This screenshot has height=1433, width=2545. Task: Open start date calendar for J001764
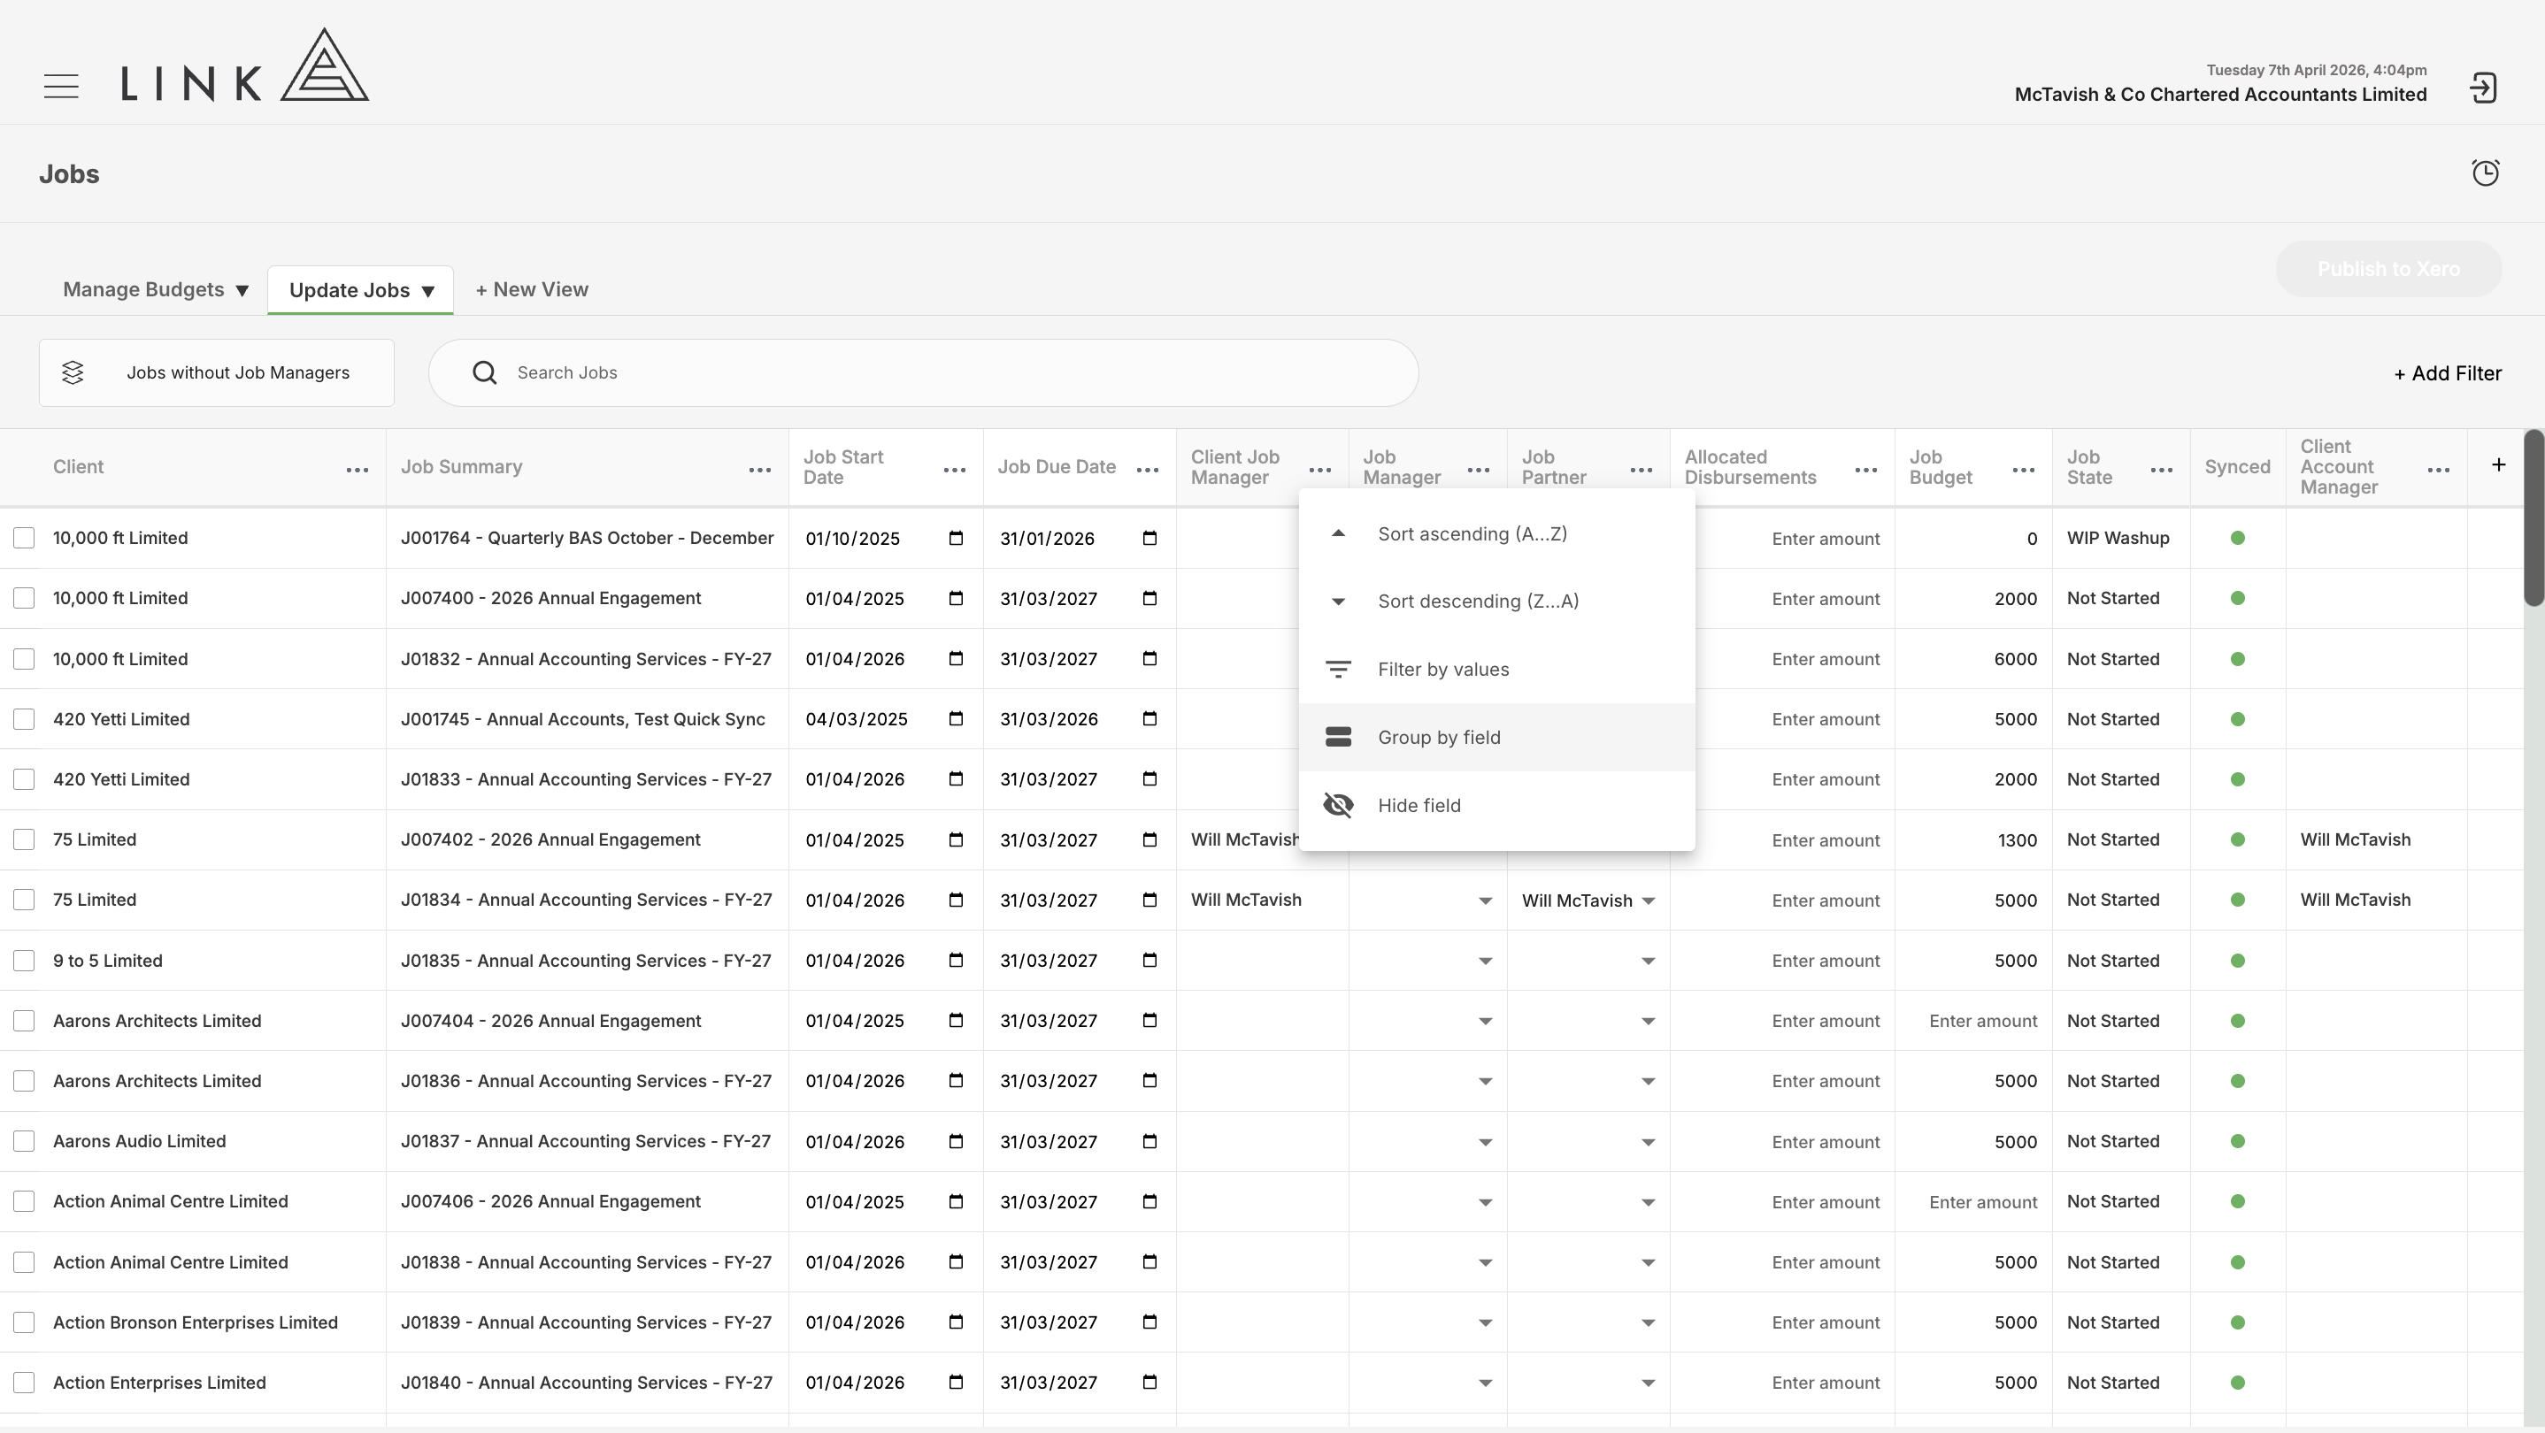(956, 538)
